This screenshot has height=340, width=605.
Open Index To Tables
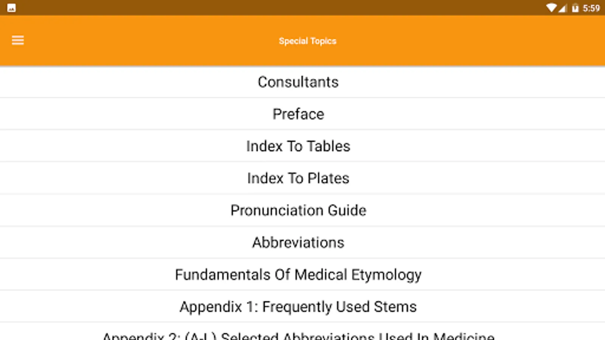click(298, 146)
